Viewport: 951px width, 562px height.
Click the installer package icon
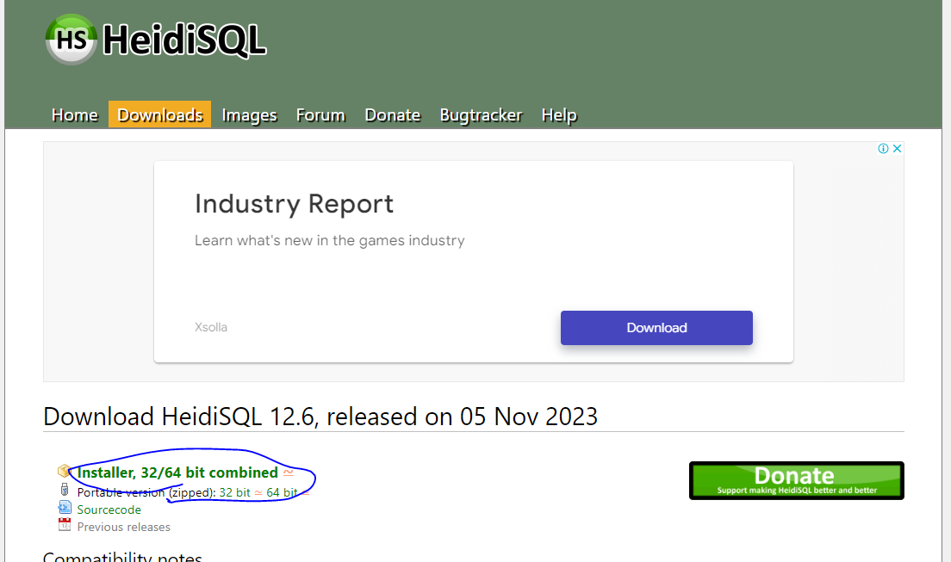(x=65, y=471)
